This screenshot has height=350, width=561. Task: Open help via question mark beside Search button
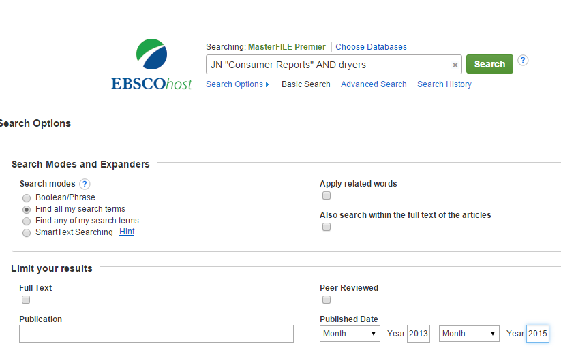click(523, 60)
